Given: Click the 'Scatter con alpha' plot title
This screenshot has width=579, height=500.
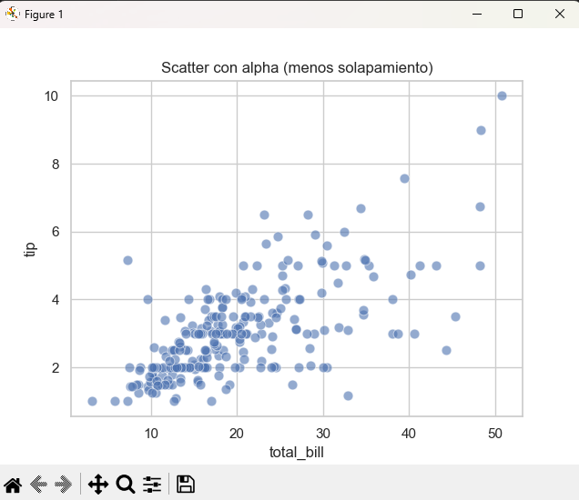Looking at the screenshot, I should click(296, 68).
